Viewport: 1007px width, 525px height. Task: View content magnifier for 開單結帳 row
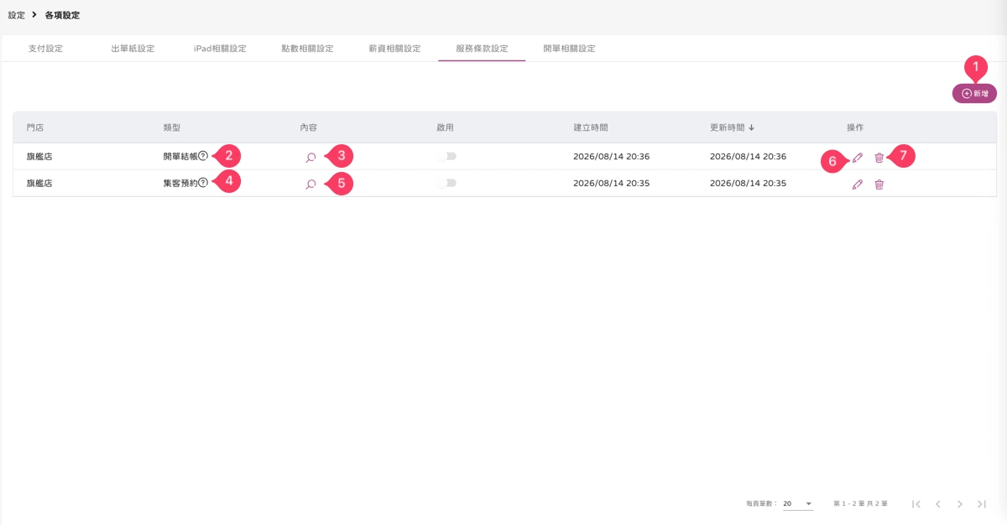click(x=310, y=157)
